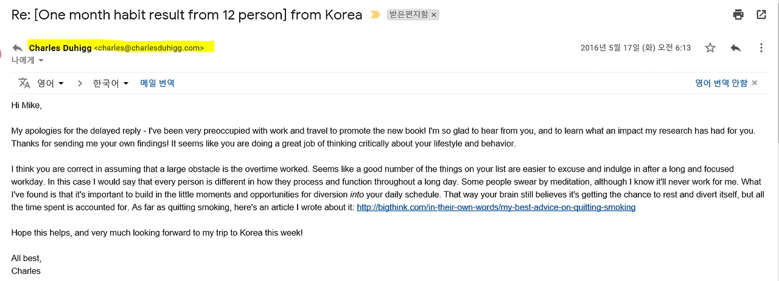Open the 영어 source language dropdown

(51, 83)
